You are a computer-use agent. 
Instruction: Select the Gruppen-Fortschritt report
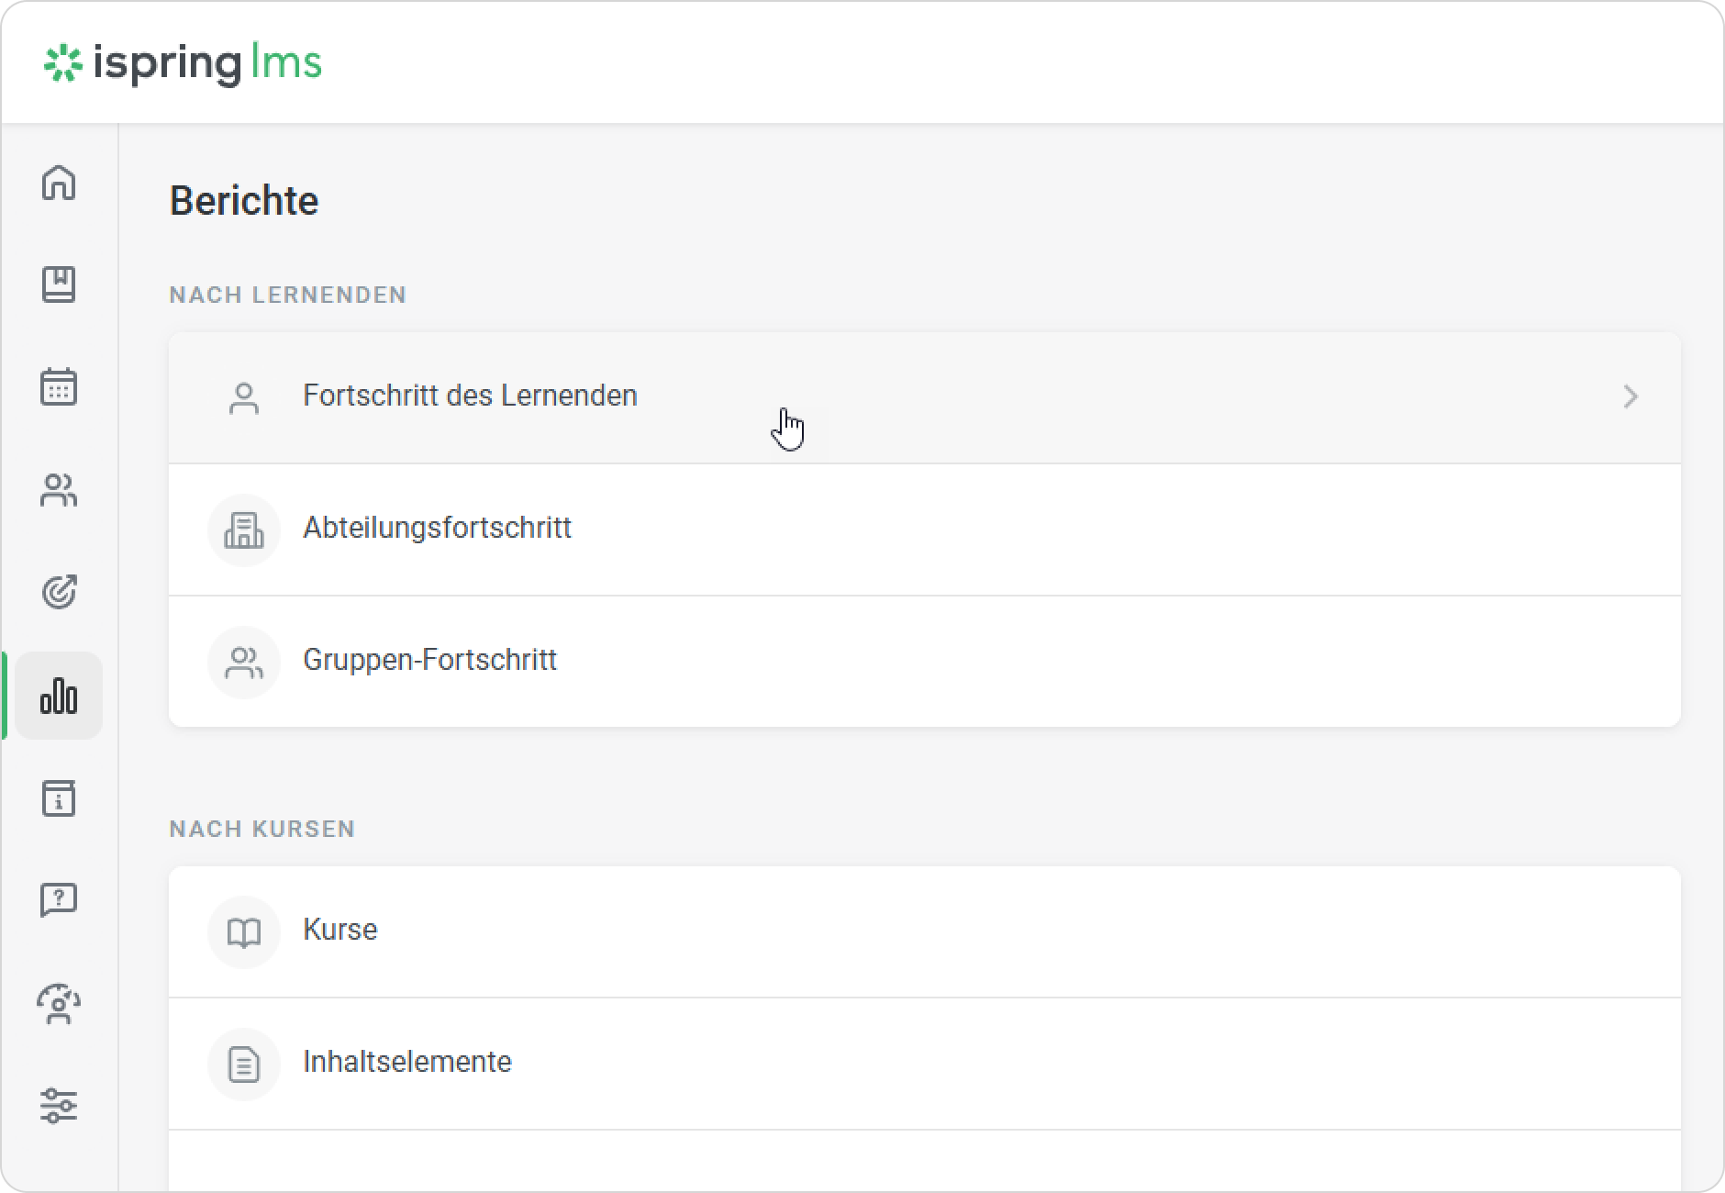pyautogui.click(x=429, y=660)
